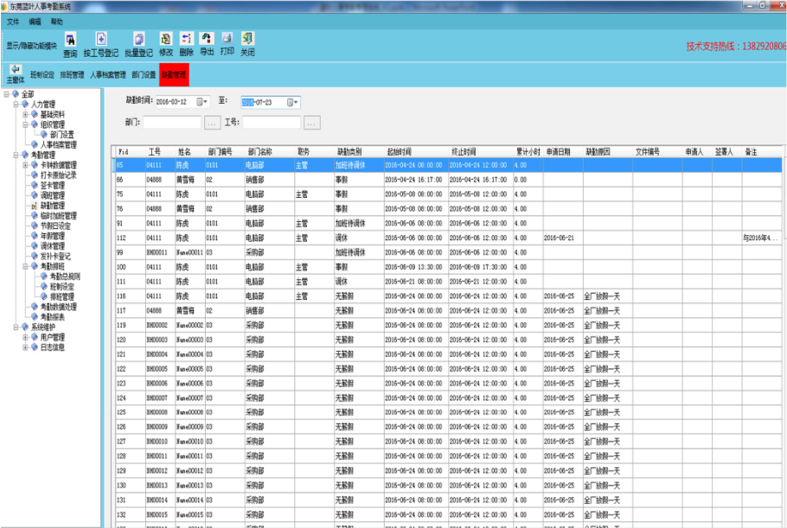The width and height of the screenshot is (787, 528).
Task: Click the 批量登记 batch register icon
Action: [x=138, y=39]
